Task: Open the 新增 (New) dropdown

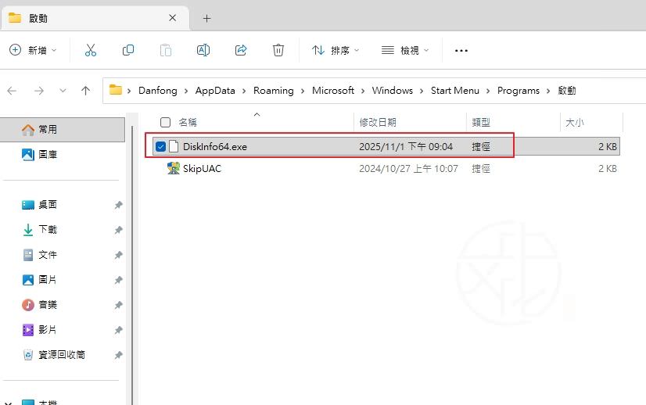Action: [x=33, y=50]
